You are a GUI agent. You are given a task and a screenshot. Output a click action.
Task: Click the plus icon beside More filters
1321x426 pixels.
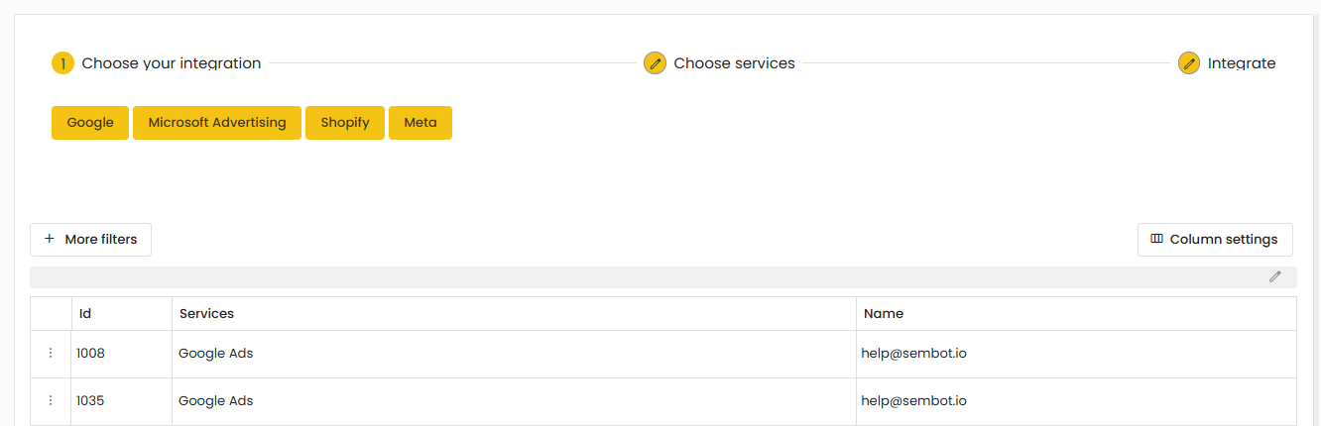click(x=50, y=239)
